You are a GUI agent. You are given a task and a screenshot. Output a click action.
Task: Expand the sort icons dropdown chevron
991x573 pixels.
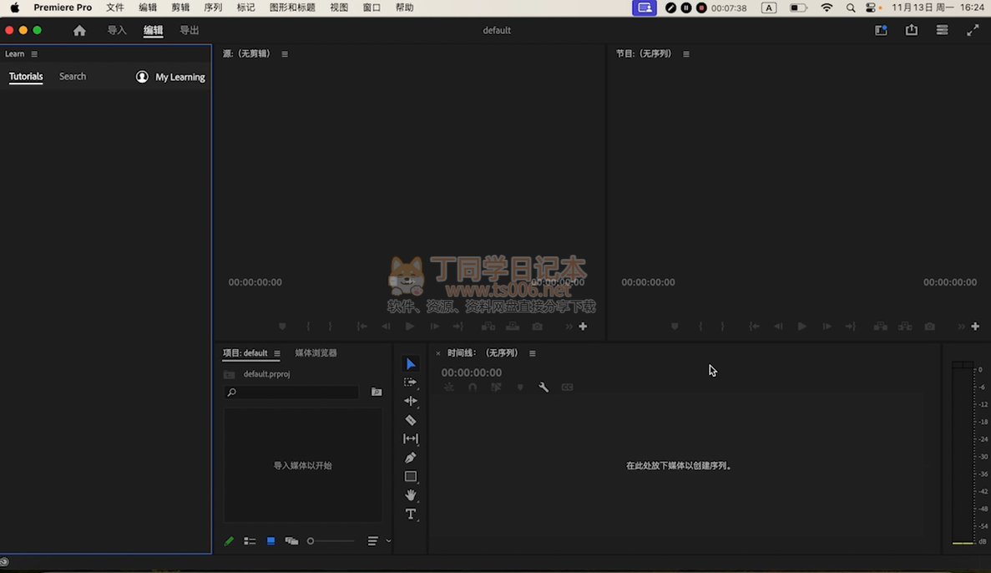[388, 541]
